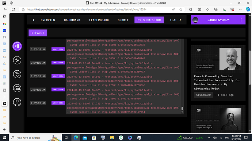Image resolution: width=252 pixels, height=141 pixels.
Task: Open File Explorer from the taskbar
Action: (112, 138)
